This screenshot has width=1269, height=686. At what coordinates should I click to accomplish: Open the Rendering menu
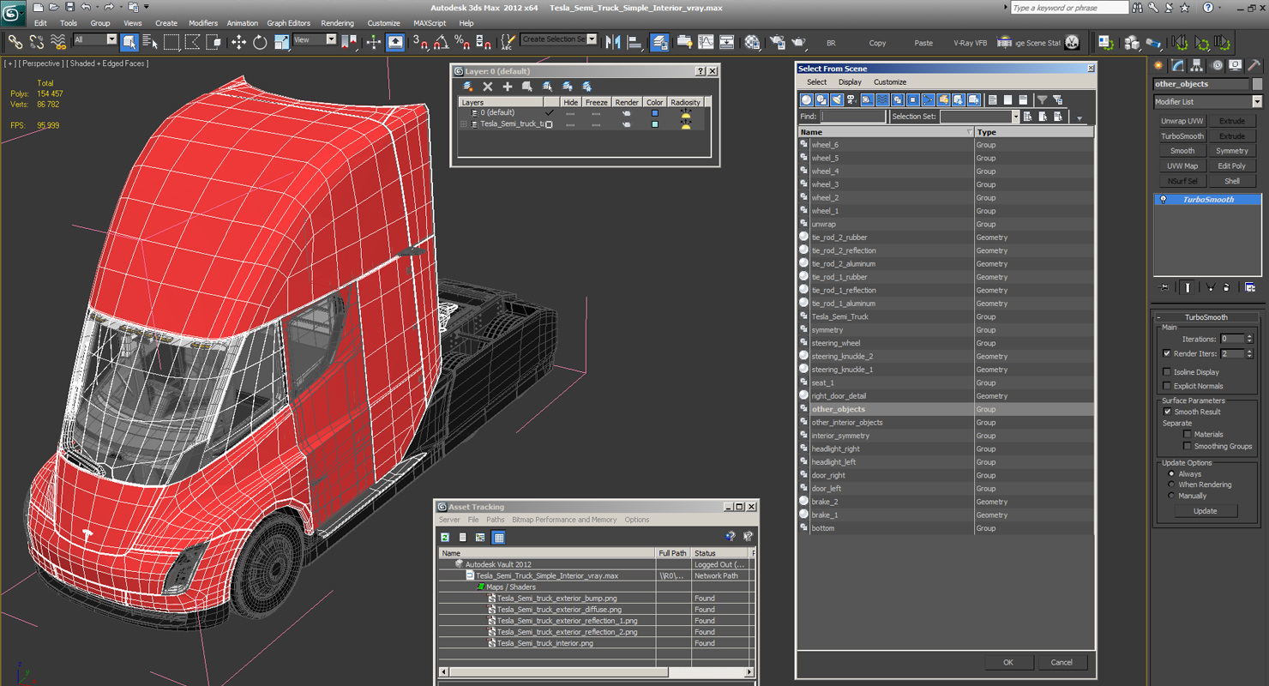pos(337,23)
